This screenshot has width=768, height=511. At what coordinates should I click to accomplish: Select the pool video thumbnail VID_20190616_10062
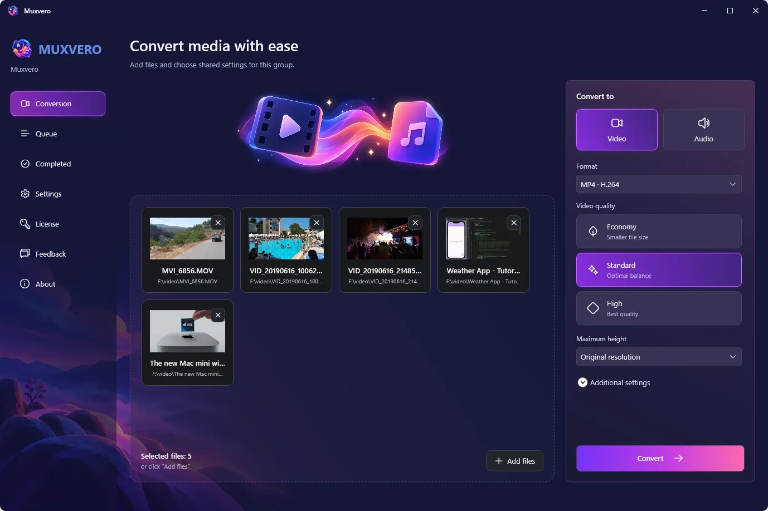pos(286,238)
